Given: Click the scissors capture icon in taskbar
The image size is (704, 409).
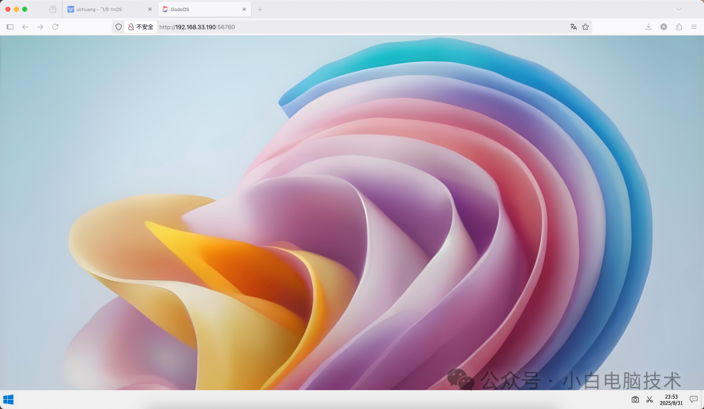Looking at the screenshot, I should point(649,400).
